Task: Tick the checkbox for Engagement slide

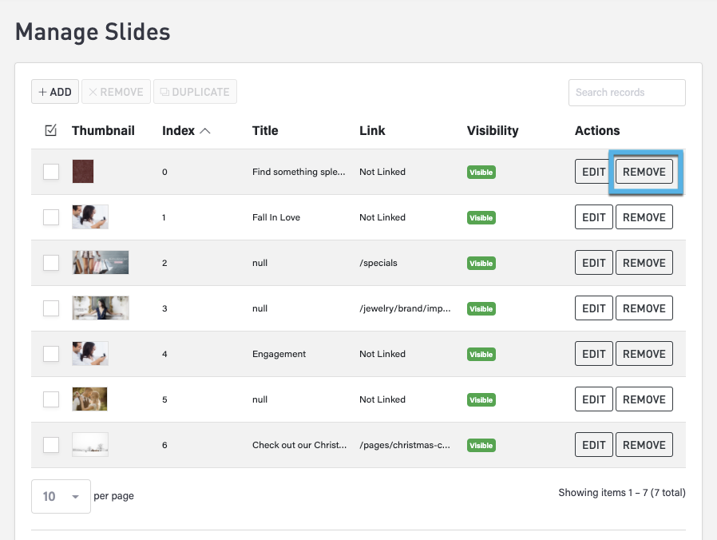Action: (51, 354)
